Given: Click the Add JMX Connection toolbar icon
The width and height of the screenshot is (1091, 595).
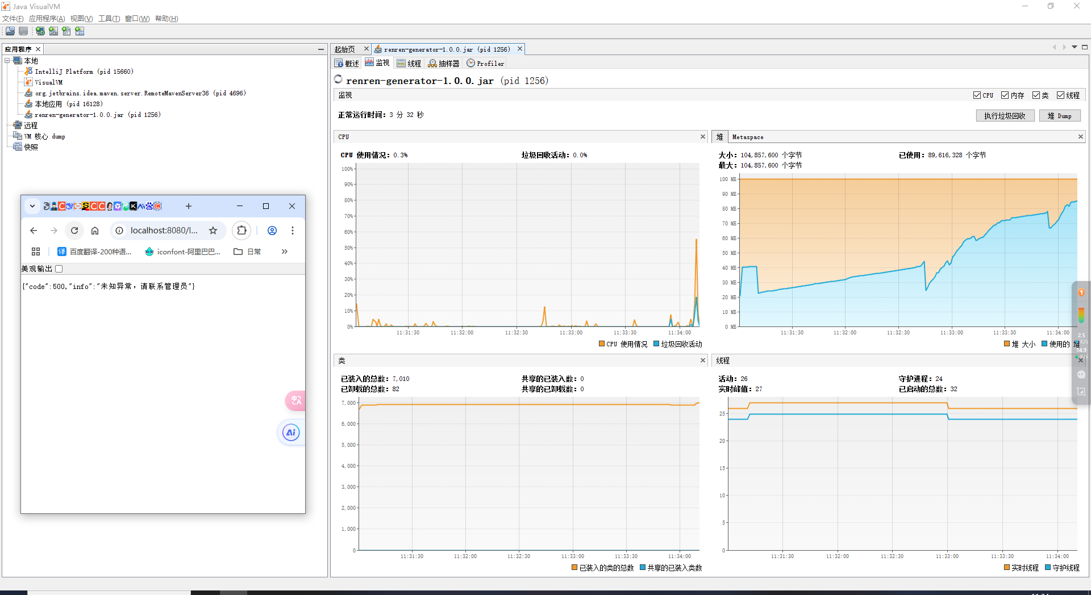Looking at the screenshot, I should [x=53, y=31].
